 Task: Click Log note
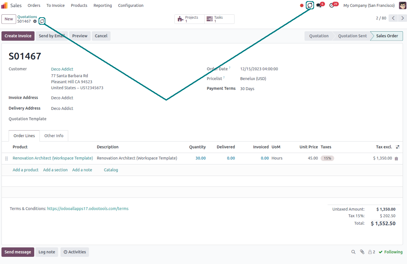tap(47, 252)
